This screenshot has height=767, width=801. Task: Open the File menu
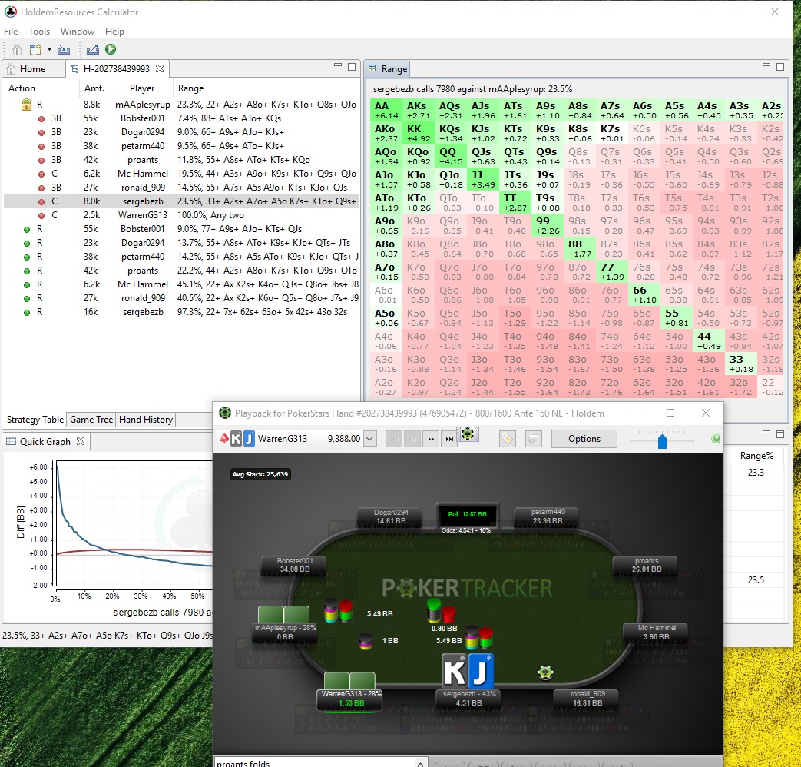11,32
